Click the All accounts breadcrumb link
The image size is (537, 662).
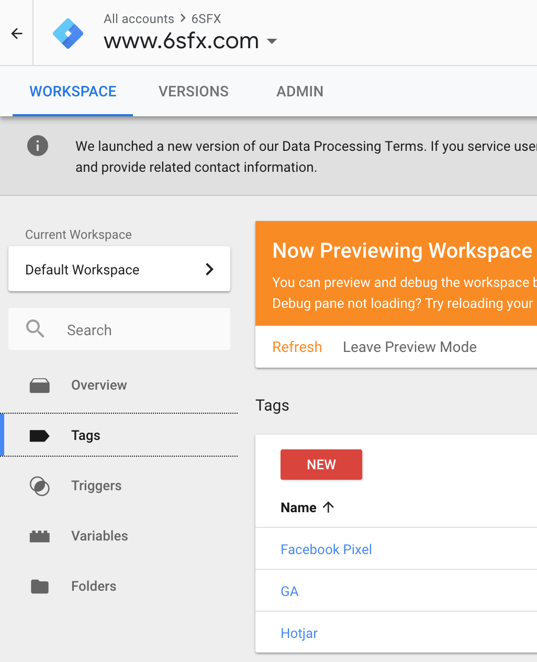[139, 19]
